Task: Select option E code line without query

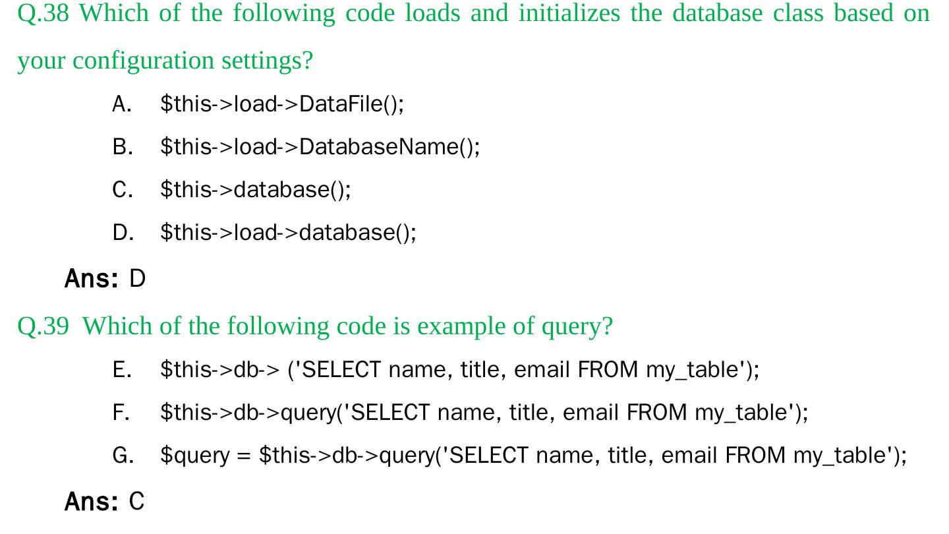Action: pos(459,370)
